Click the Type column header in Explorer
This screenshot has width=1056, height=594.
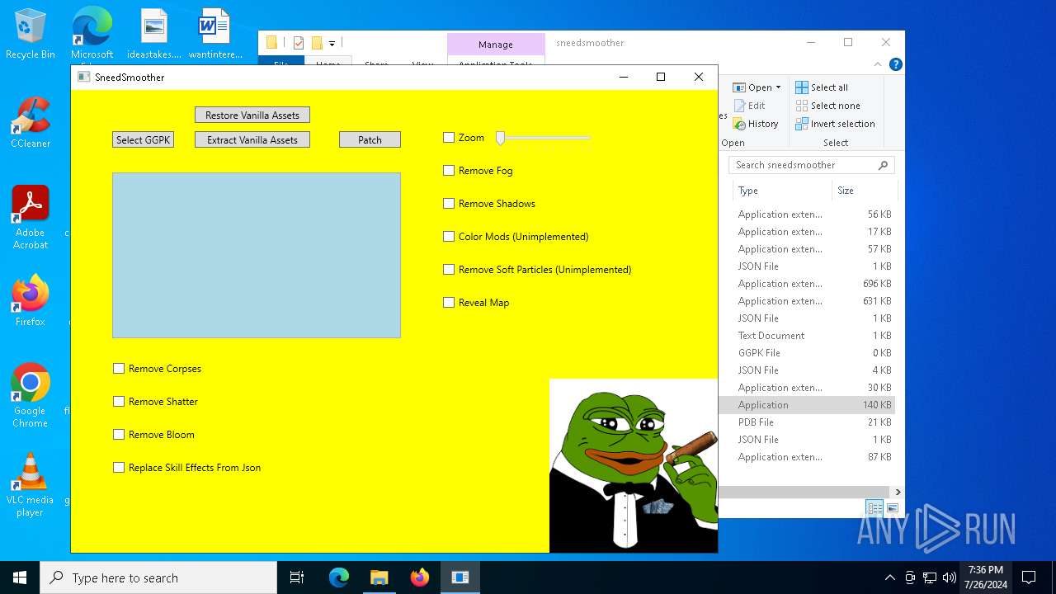pos(782,191)
